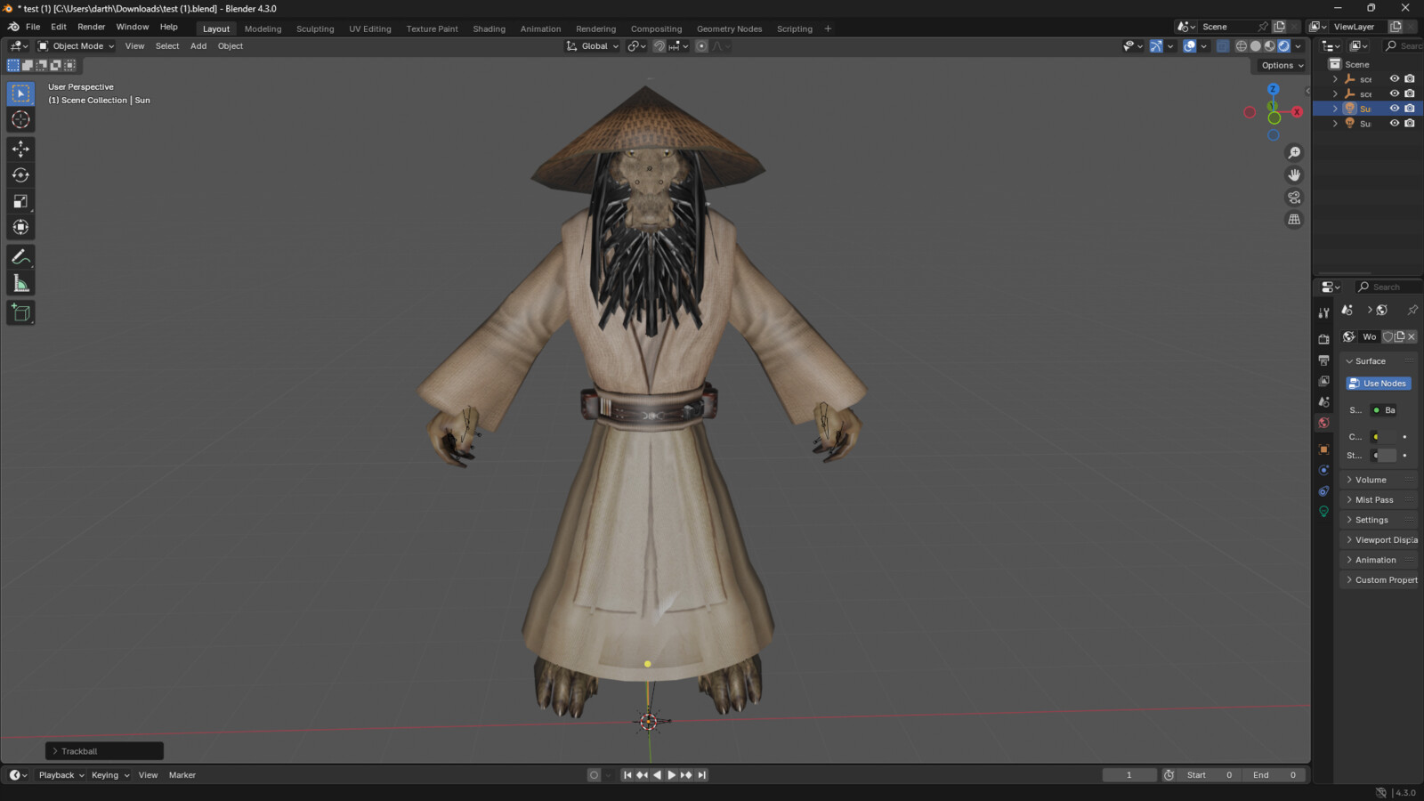Open the Global transform orientation dropdown
The image size is (1424, 801).
tap(593, 46)
